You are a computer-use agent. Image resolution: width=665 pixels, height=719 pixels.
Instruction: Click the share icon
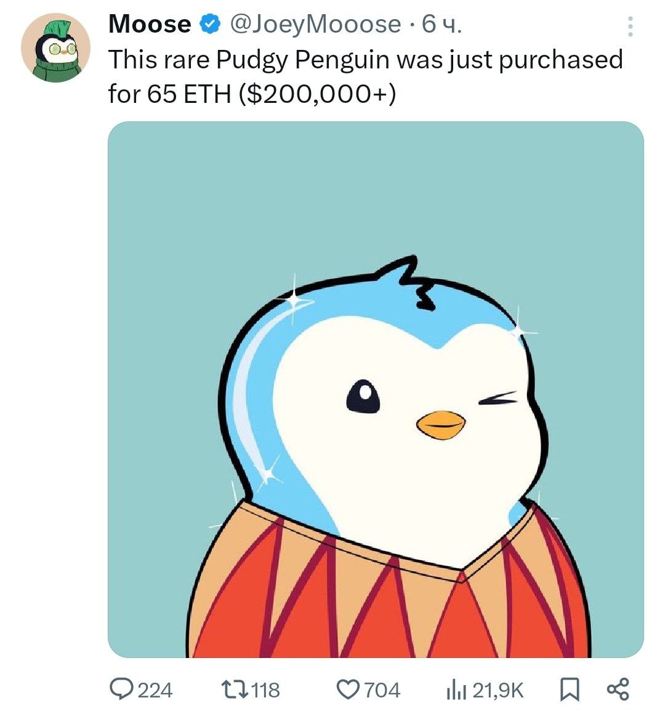pos(618,689)
